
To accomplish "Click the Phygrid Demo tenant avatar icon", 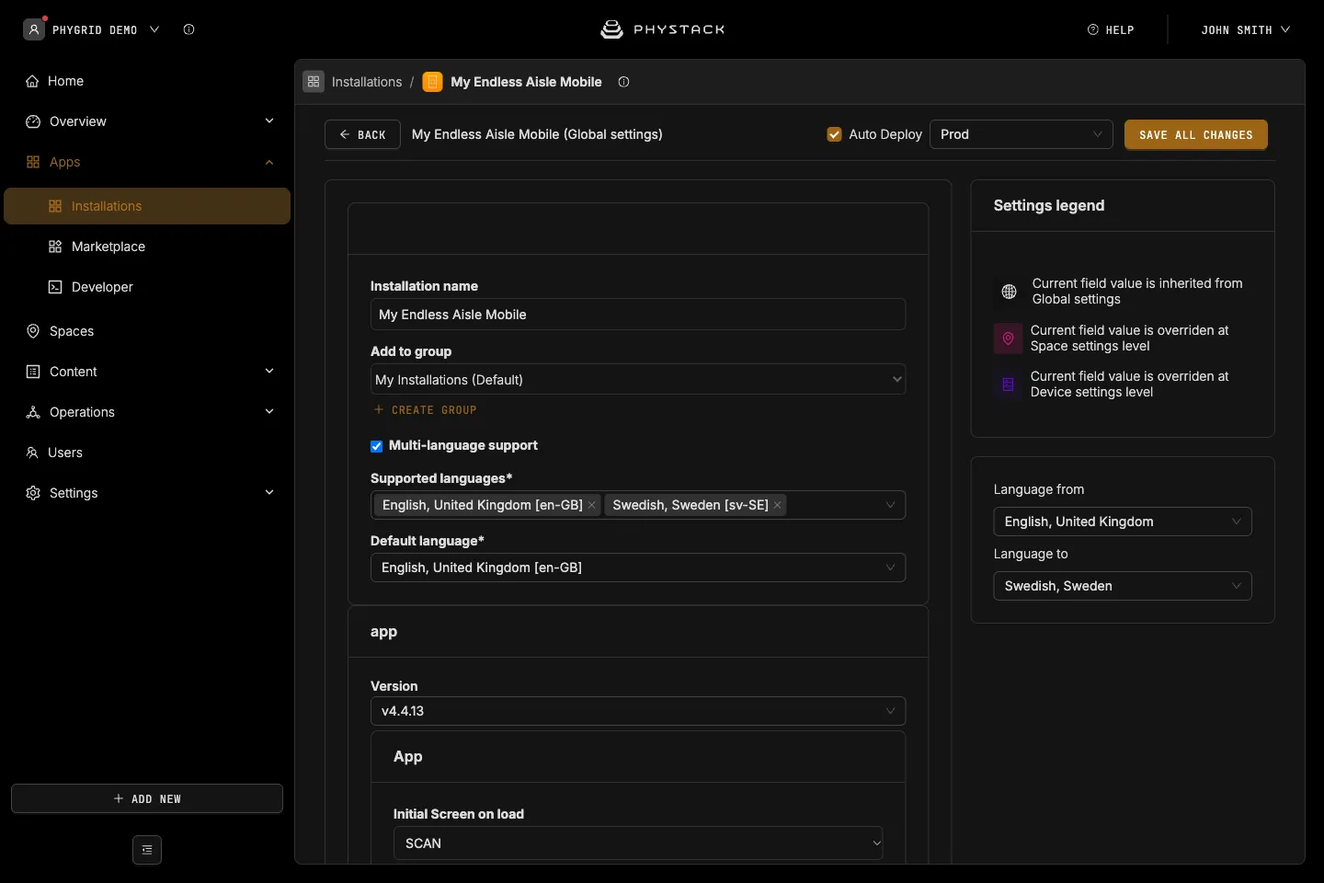I will pyautogui.click(x=34, y=29).
